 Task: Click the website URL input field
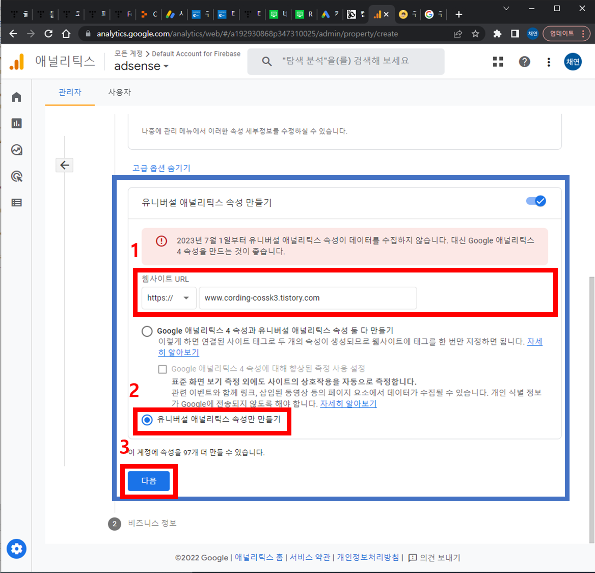[308, 298]
